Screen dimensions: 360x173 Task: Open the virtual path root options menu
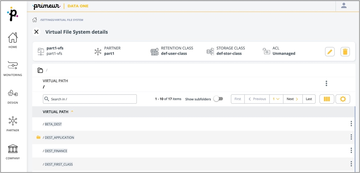pyautogui.click(x=326, y=83)
